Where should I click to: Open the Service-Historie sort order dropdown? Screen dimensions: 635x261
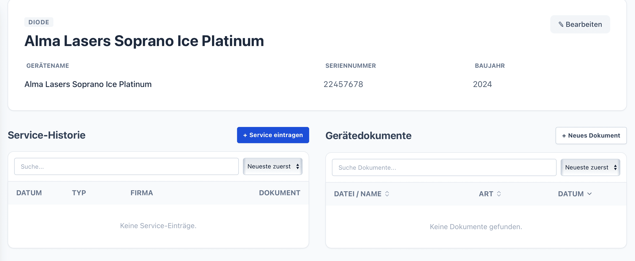pos(273,166)
